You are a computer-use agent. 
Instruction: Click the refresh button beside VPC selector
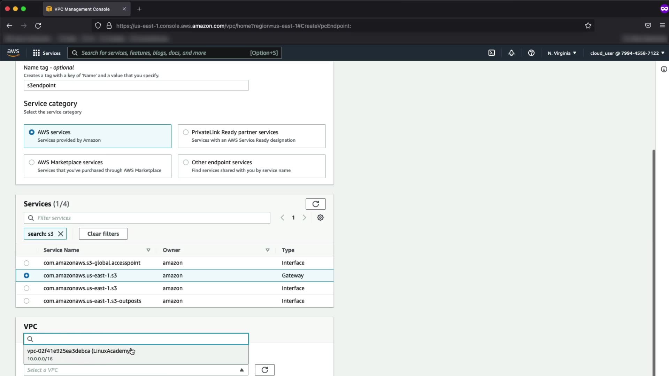click(264, 370)
